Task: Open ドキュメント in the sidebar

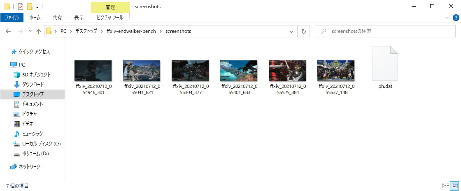Action: [x=28, y=104]
